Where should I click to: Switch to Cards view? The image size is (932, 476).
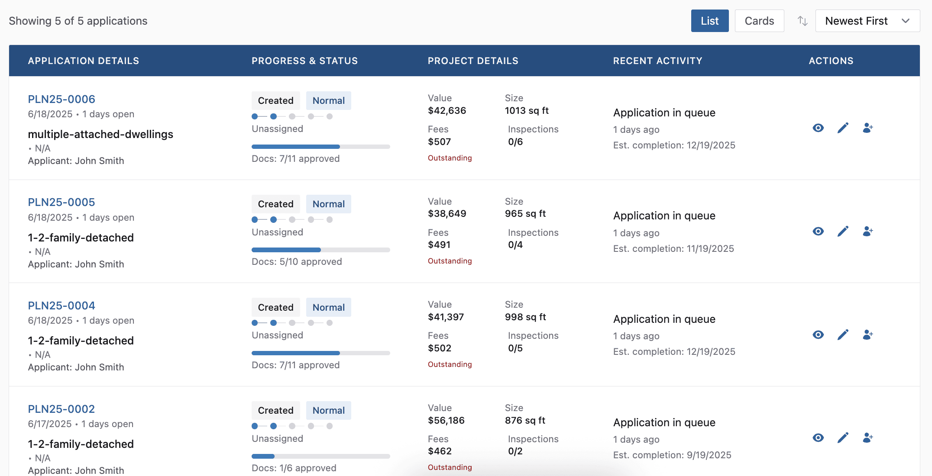pos(759,20)
